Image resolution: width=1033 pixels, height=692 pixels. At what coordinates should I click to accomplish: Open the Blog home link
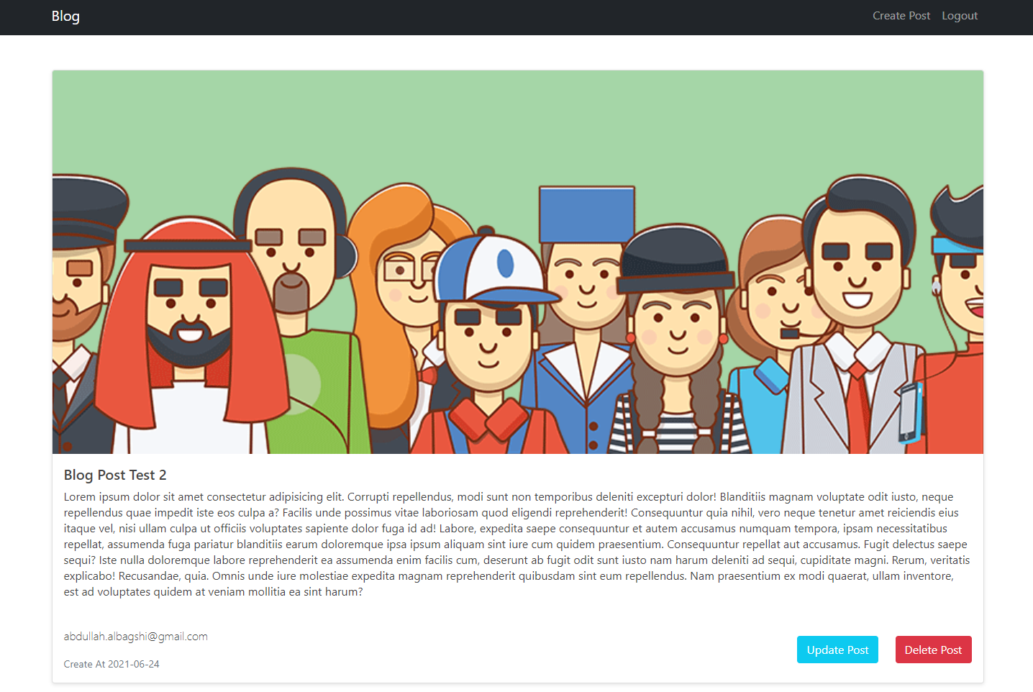(65, 16)
